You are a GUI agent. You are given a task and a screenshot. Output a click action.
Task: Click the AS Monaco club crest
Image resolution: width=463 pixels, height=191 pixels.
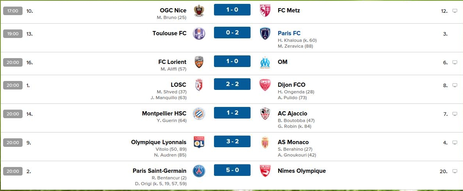pyautogui.click(x=265, y=142)
